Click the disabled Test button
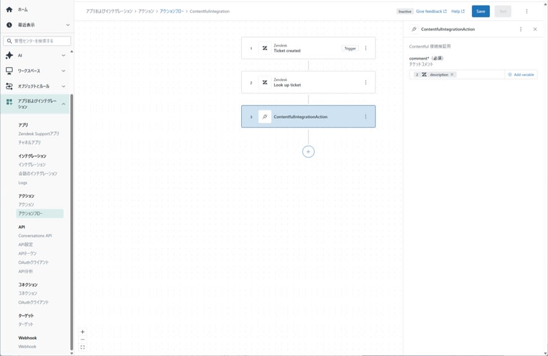Viewport: 548px width, 356px height. pos(502,11)
